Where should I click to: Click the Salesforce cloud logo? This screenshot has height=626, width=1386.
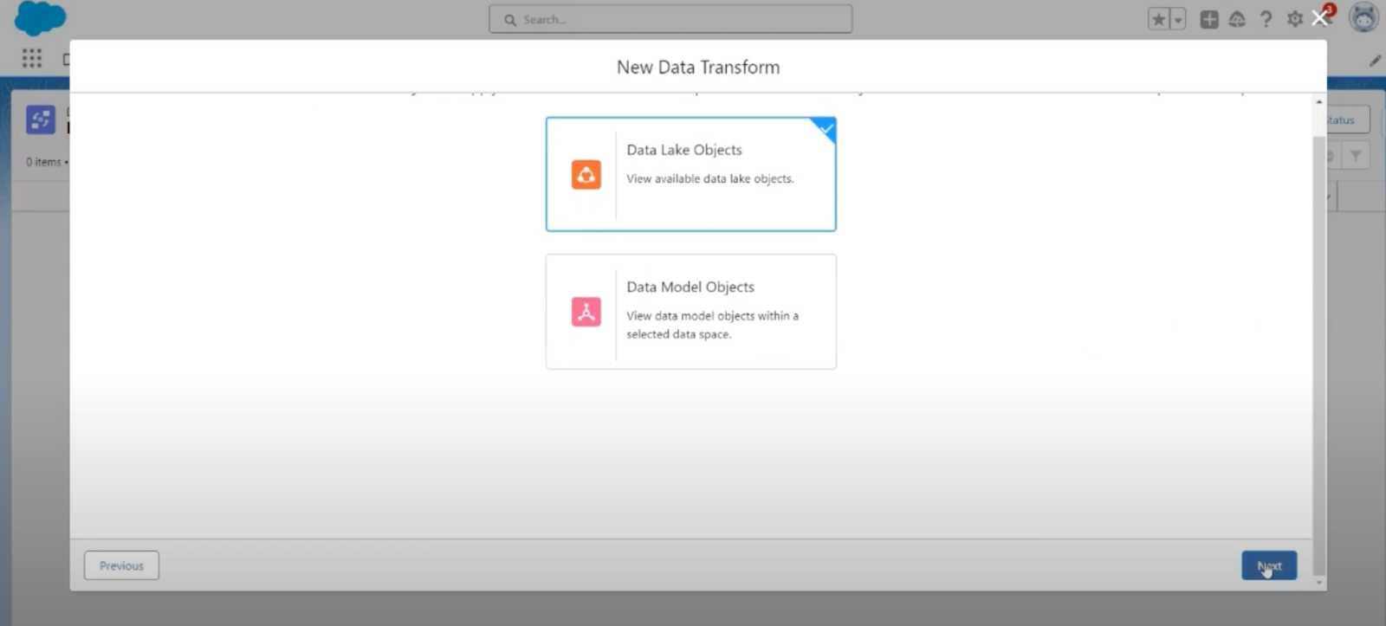coord(40,18)
